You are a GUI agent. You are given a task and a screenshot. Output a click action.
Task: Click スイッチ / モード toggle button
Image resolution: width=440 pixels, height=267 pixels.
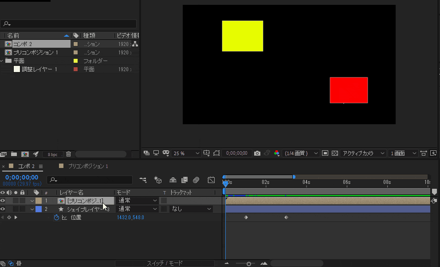(x=165, y=263)
